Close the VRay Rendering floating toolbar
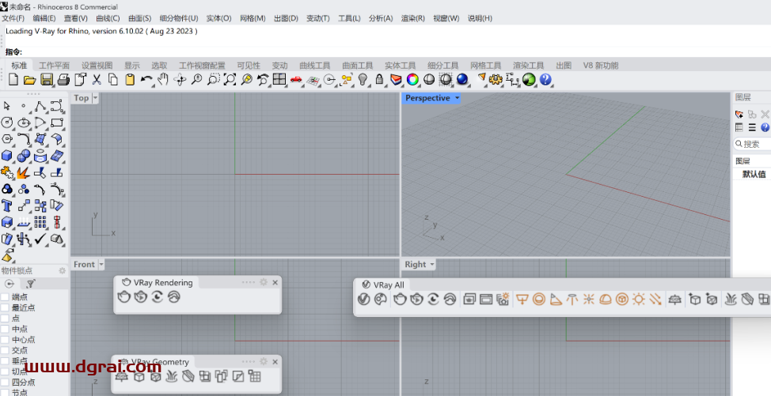771x396 pixels. 275,282
